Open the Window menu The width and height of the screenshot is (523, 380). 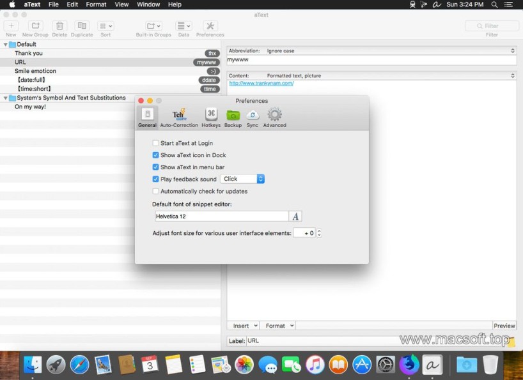point(148,4)
